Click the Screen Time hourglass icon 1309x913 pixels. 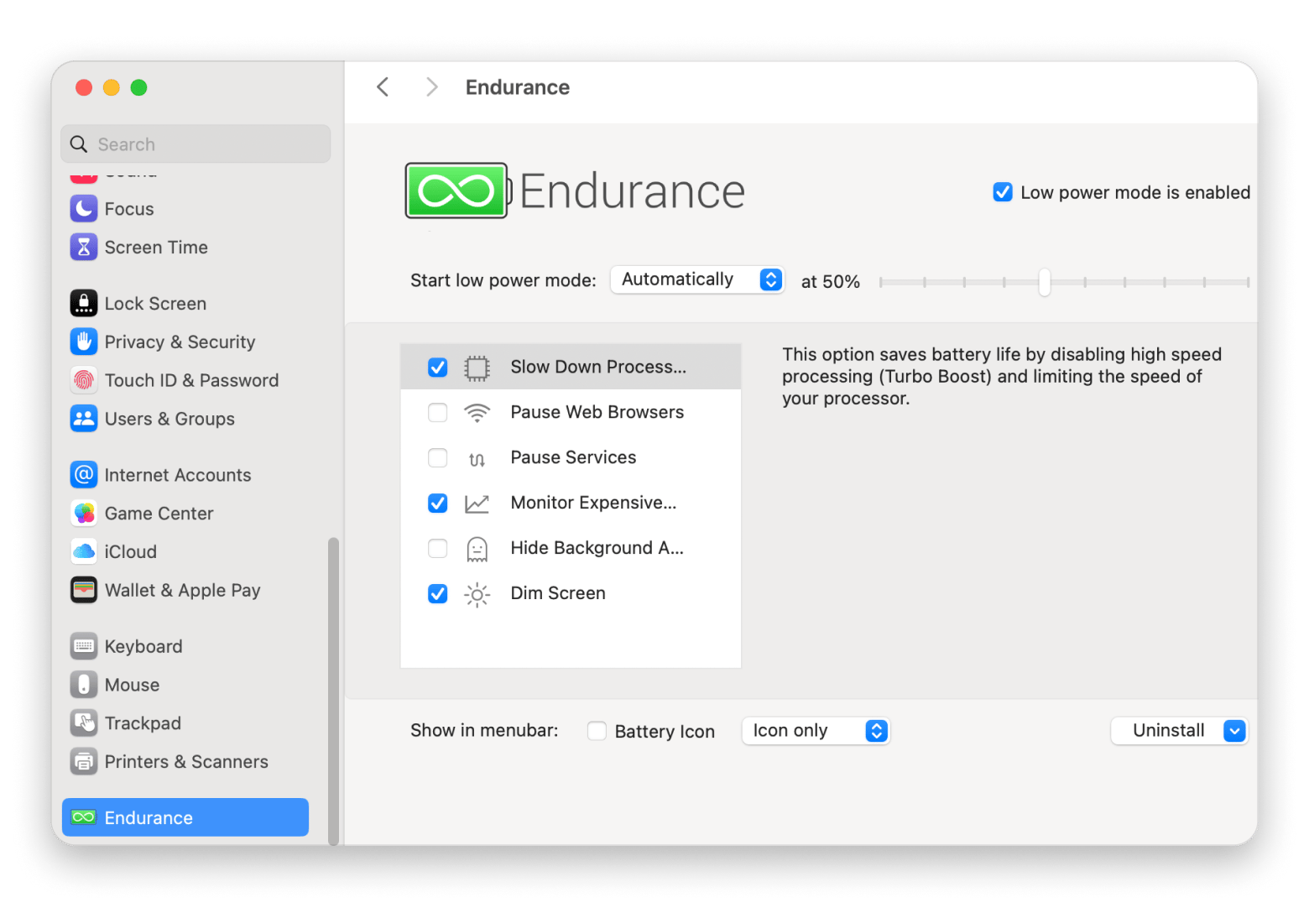84,248
